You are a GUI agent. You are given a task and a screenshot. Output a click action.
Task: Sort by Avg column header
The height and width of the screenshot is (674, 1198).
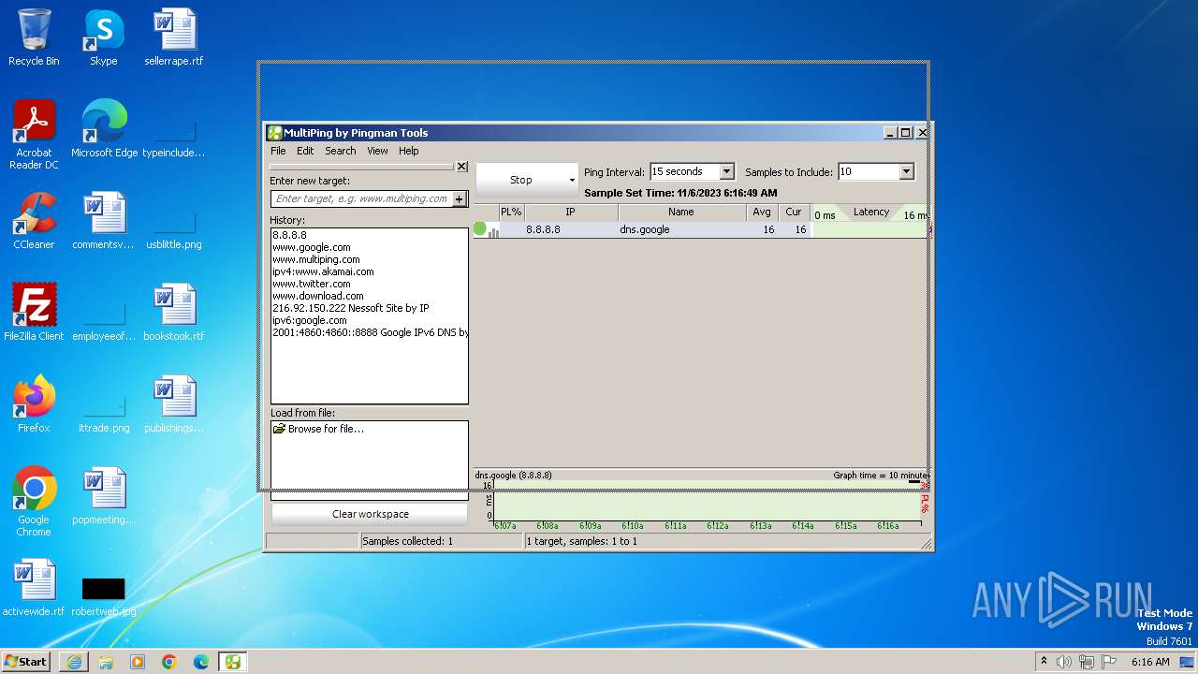coord(762,212)
